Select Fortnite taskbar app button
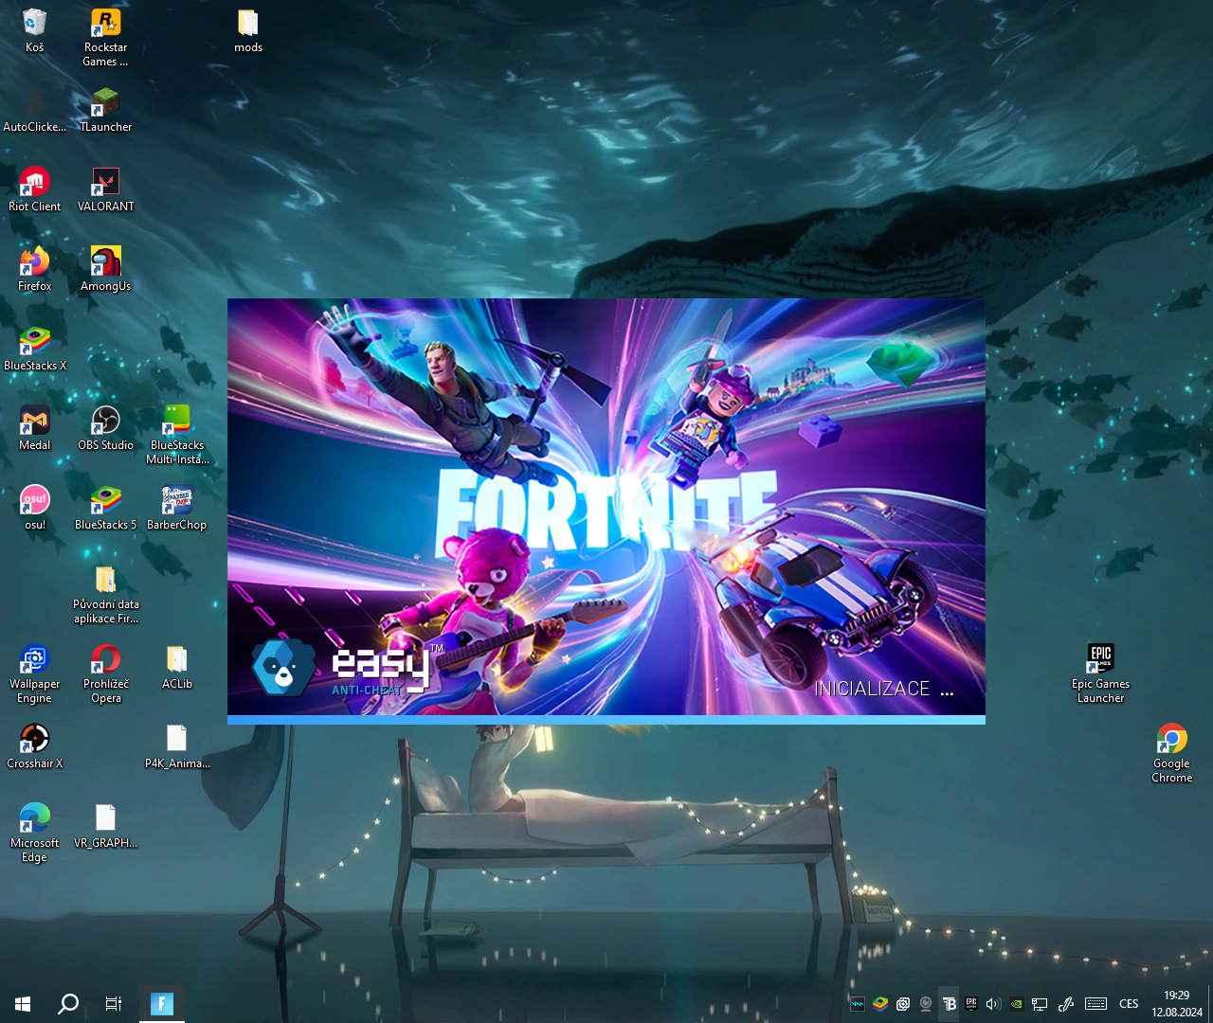 pos(162,1004)
